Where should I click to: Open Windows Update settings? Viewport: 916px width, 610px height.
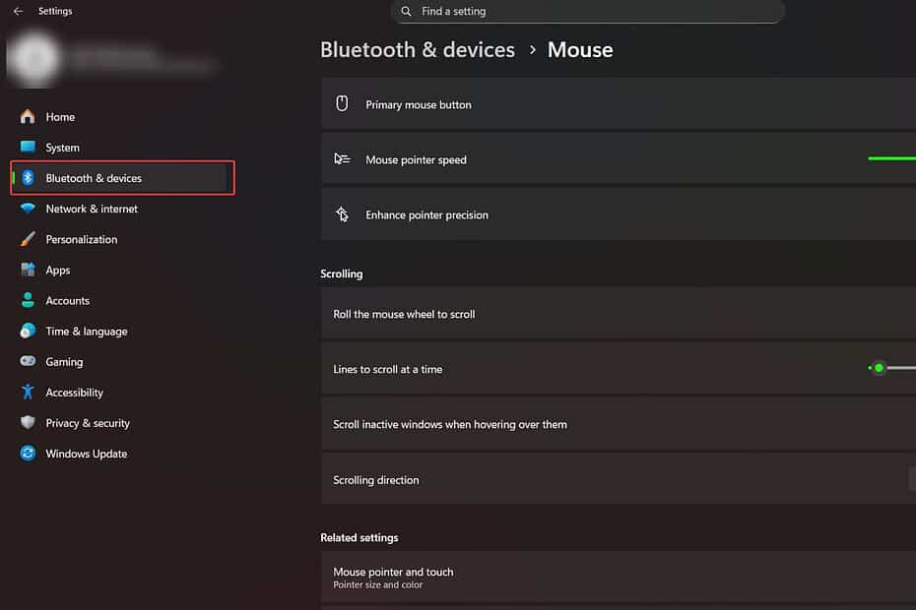tap(86, 454)
